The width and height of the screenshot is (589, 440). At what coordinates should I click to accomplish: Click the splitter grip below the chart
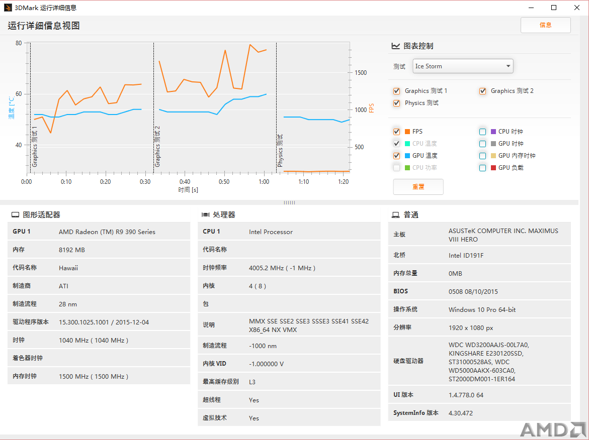[289, 202]
